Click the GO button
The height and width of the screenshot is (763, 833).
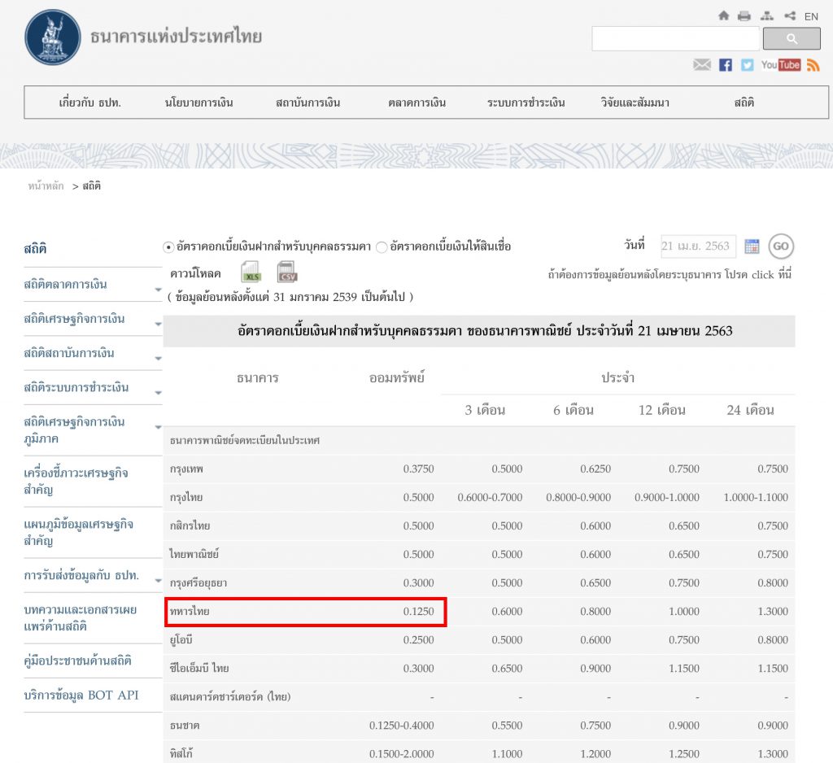781,246
